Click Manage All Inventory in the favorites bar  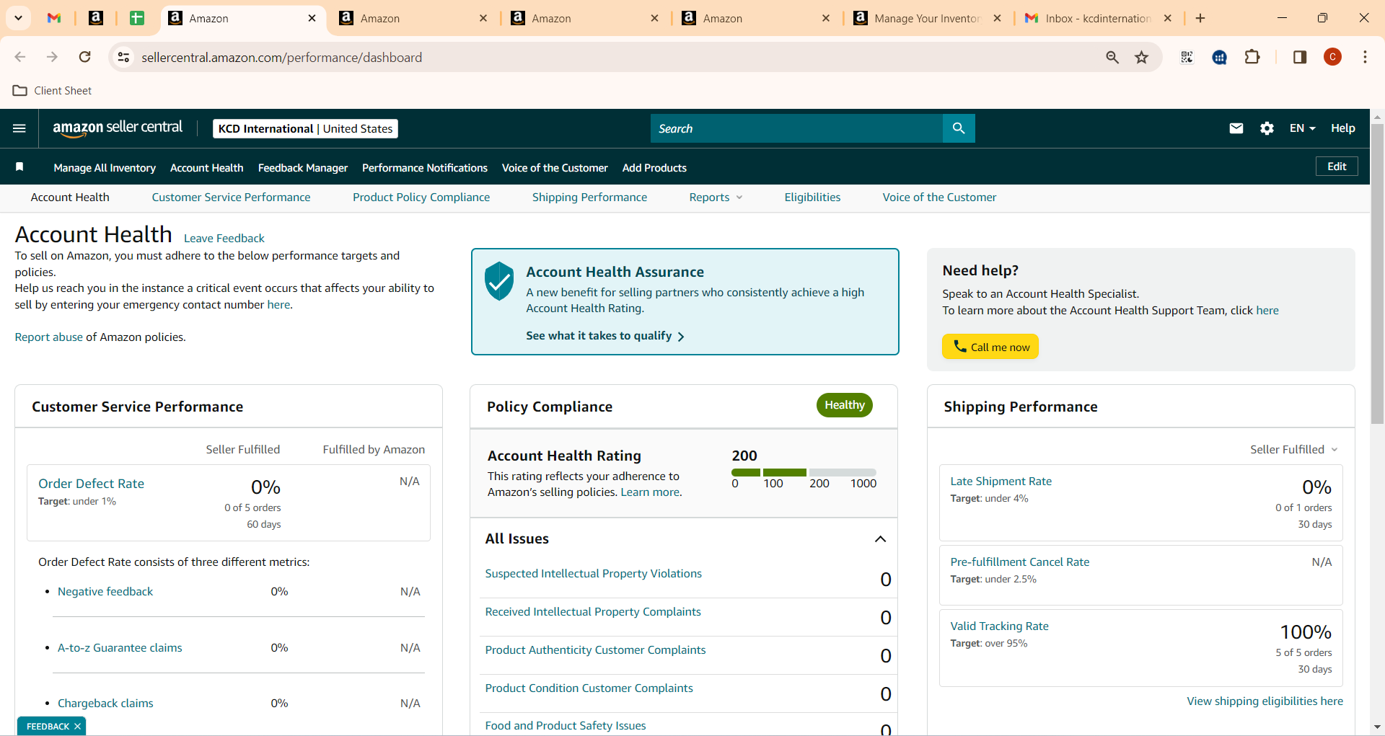pos(105,168)
